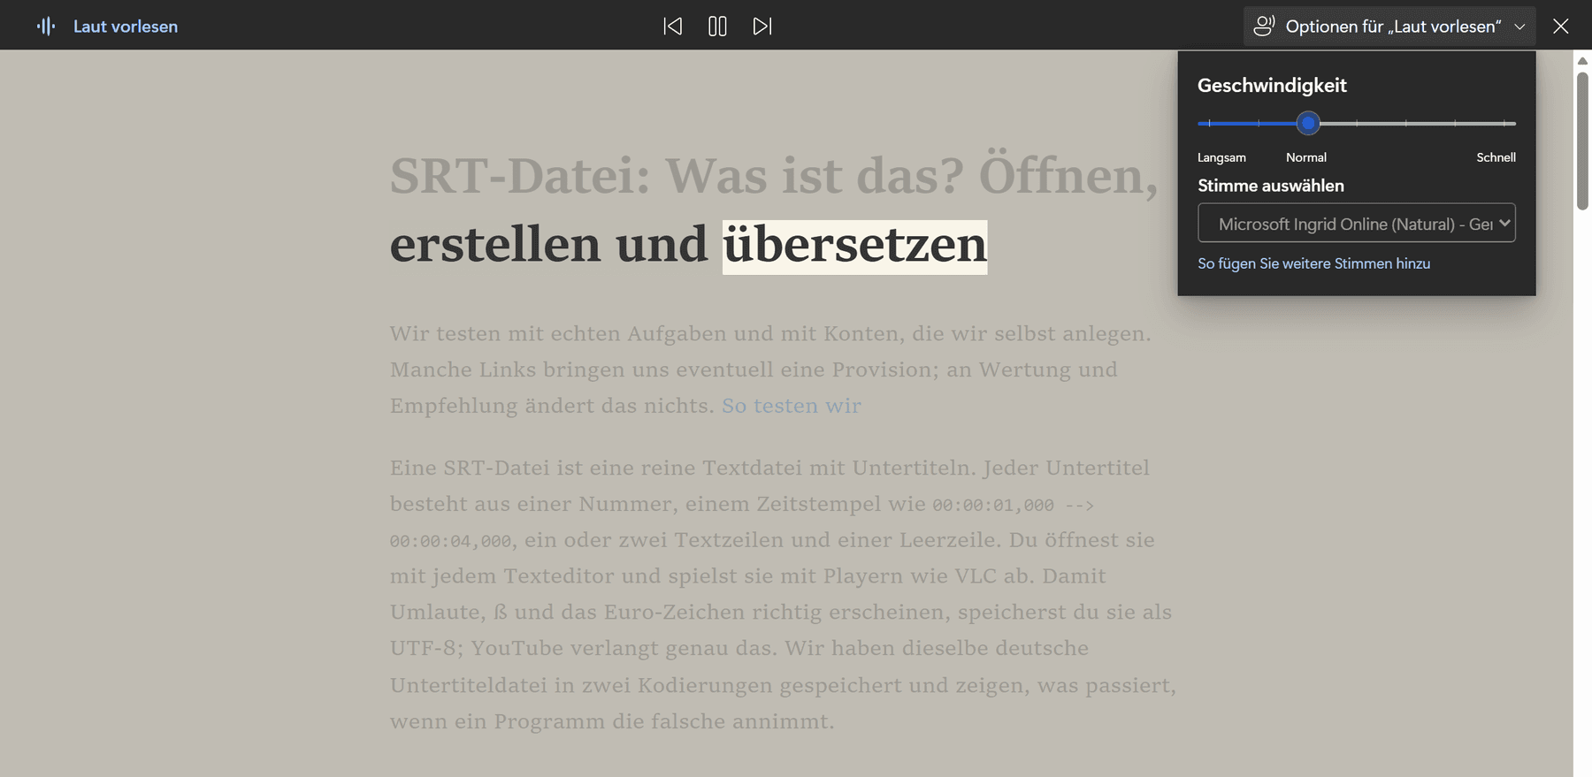Click the voice options person icon

pyautogui.click(x=1264, y=27)
